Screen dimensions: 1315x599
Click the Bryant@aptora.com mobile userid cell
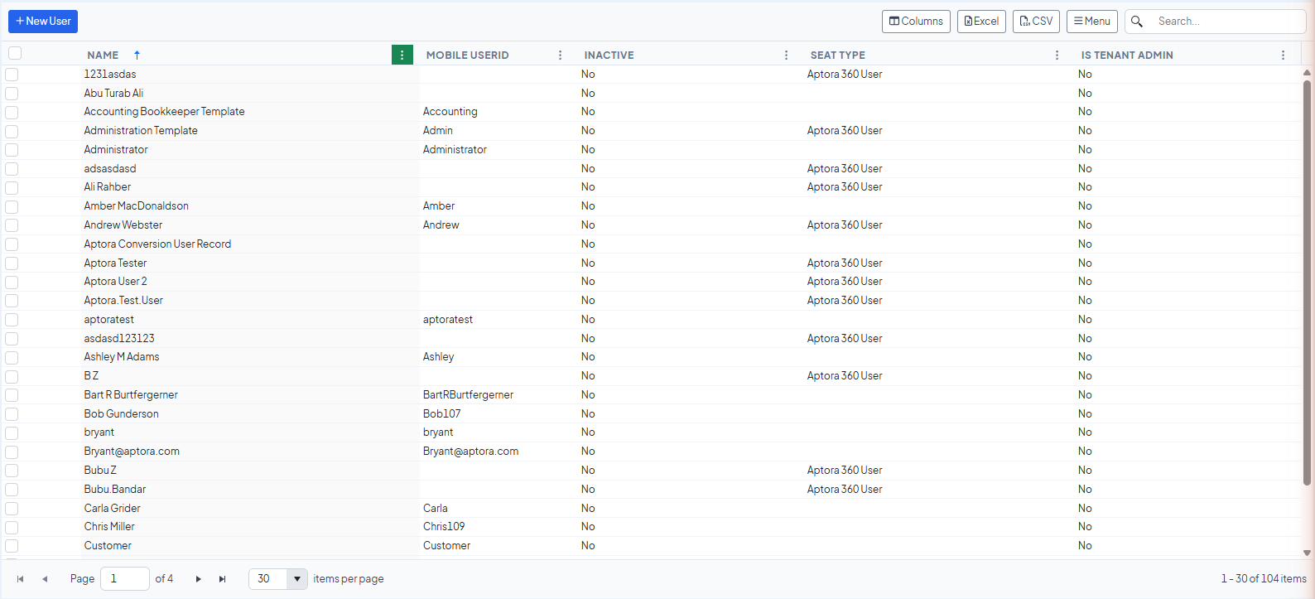click(470, 452)
